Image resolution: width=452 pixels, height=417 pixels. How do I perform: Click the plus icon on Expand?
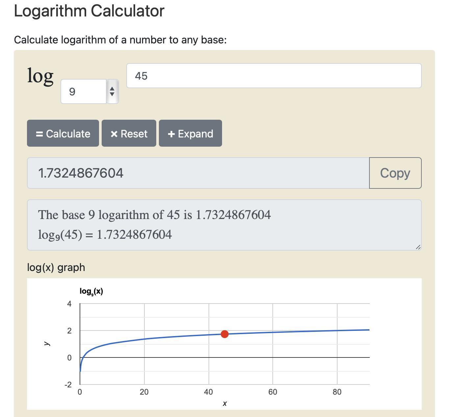coord(171,134)
